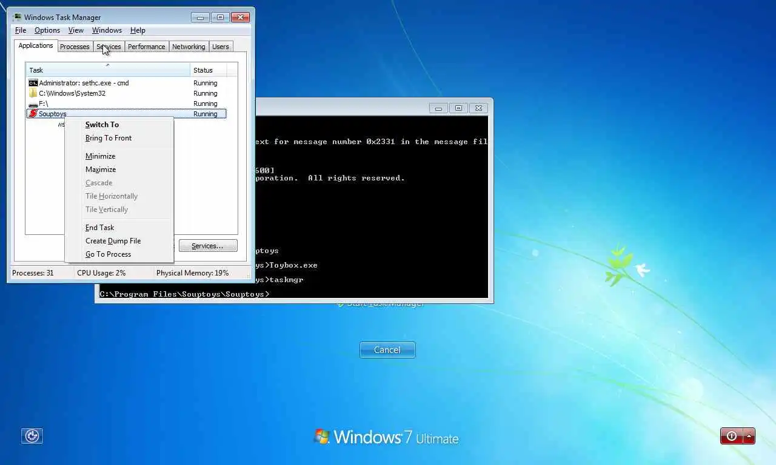
Task: Choose Bring To Front in context menu
Action: point(119,138)
